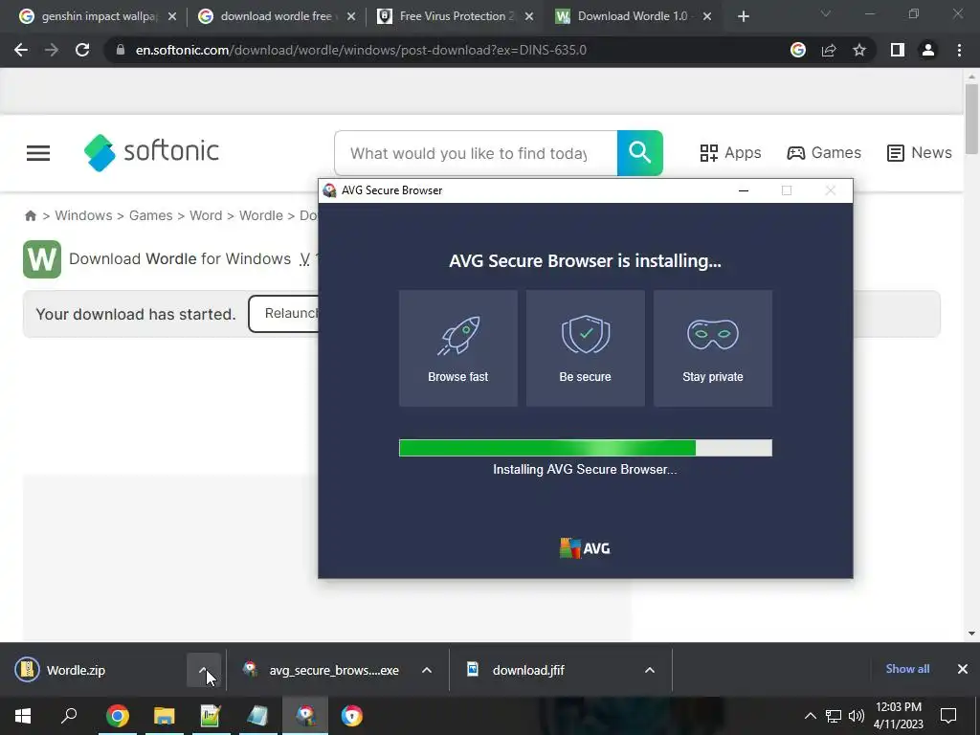Image resolution: width=980 pixels, height=735 pixels.
Task: Open the Chrome three-dot menu
Action: (959, 50)
